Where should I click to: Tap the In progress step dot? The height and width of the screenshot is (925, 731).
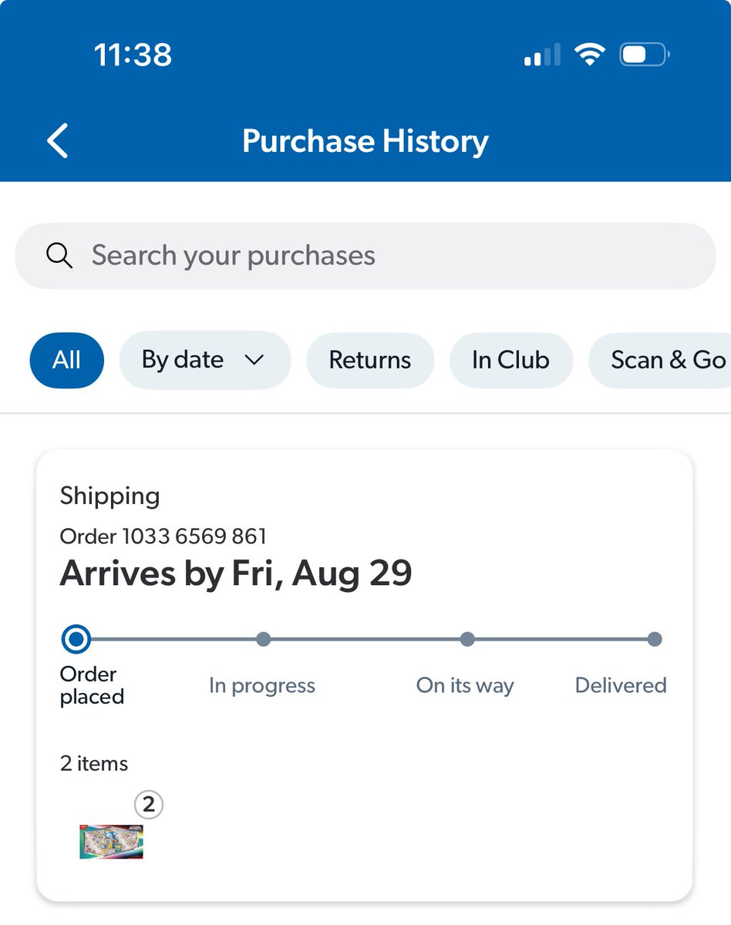tap(263, 639)
